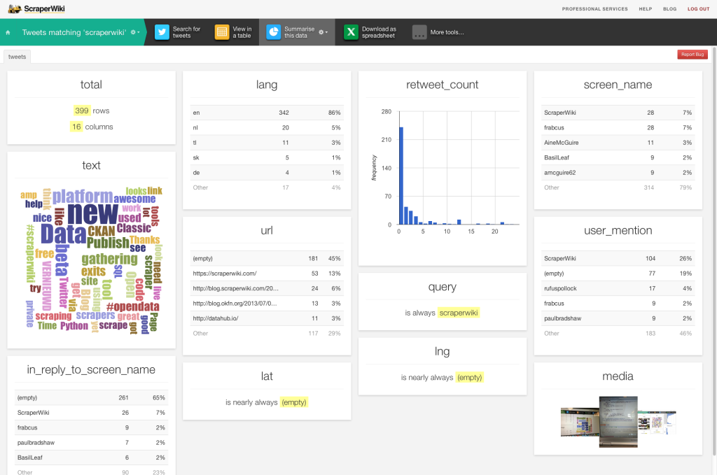
Task: Click the tallest bar in retweet_count histogram
Action: click(401, 176)
